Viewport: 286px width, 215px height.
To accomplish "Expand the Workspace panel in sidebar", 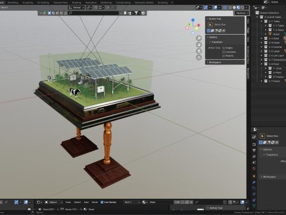I will pyautogui.click(x=208, y=62).
